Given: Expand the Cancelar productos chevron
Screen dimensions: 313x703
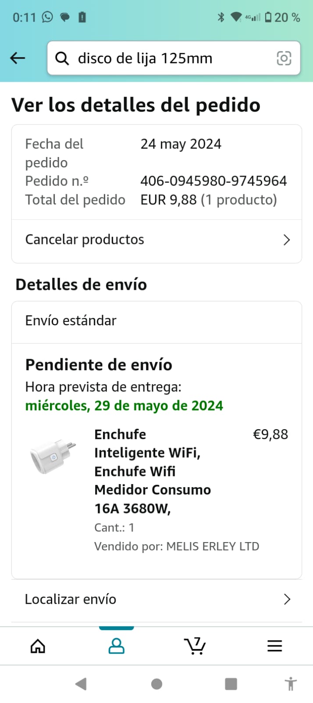Looking at the screenshot, I should [x=287, y=240].
